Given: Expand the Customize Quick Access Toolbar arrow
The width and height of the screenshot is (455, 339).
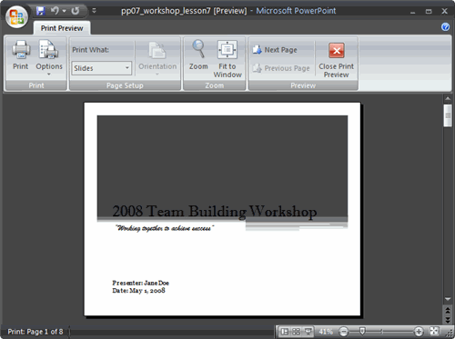Looking at the screenshot, I should pyautogui.click(x=95, y=11).
